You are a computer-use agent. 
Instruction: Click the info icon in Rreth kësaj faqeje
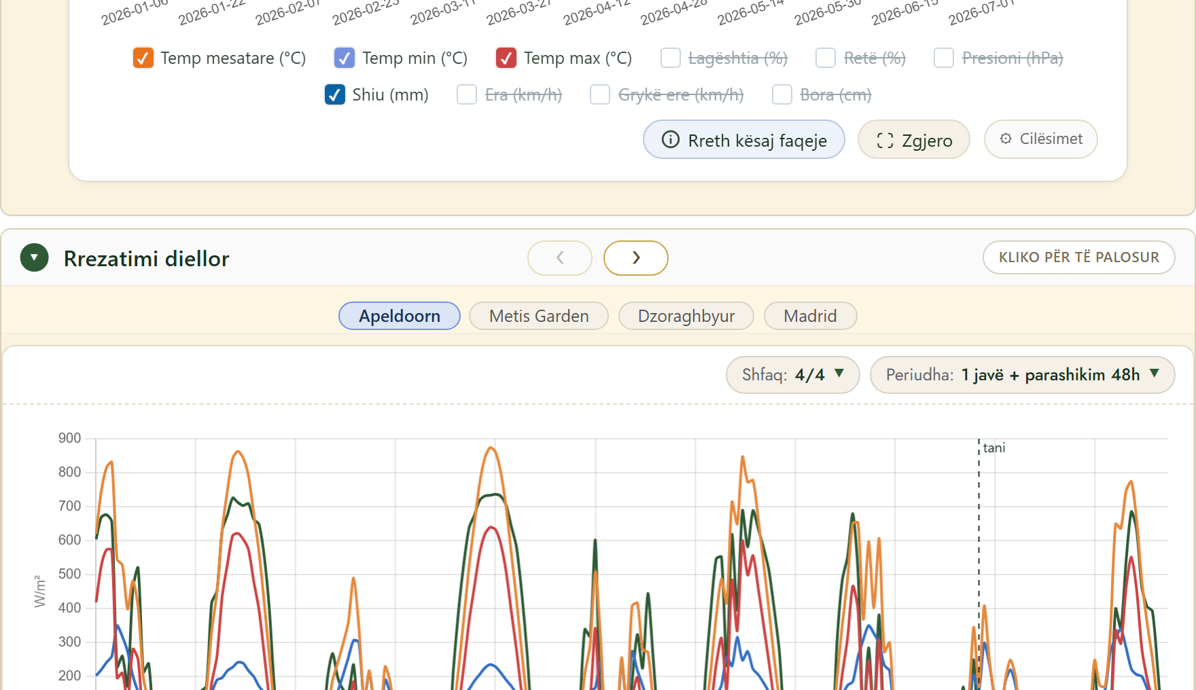click(x=671, y=140)
